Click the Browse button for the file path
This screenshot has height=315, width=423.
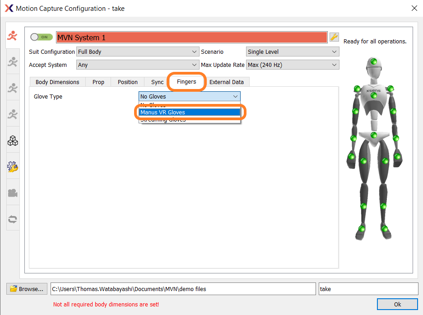[27, 289]
